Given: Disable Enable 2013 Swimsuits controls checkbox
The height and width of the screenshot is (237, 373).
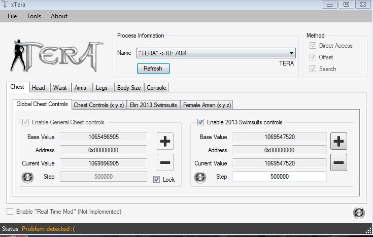Looking at the screenshot, I should [200, 122].
